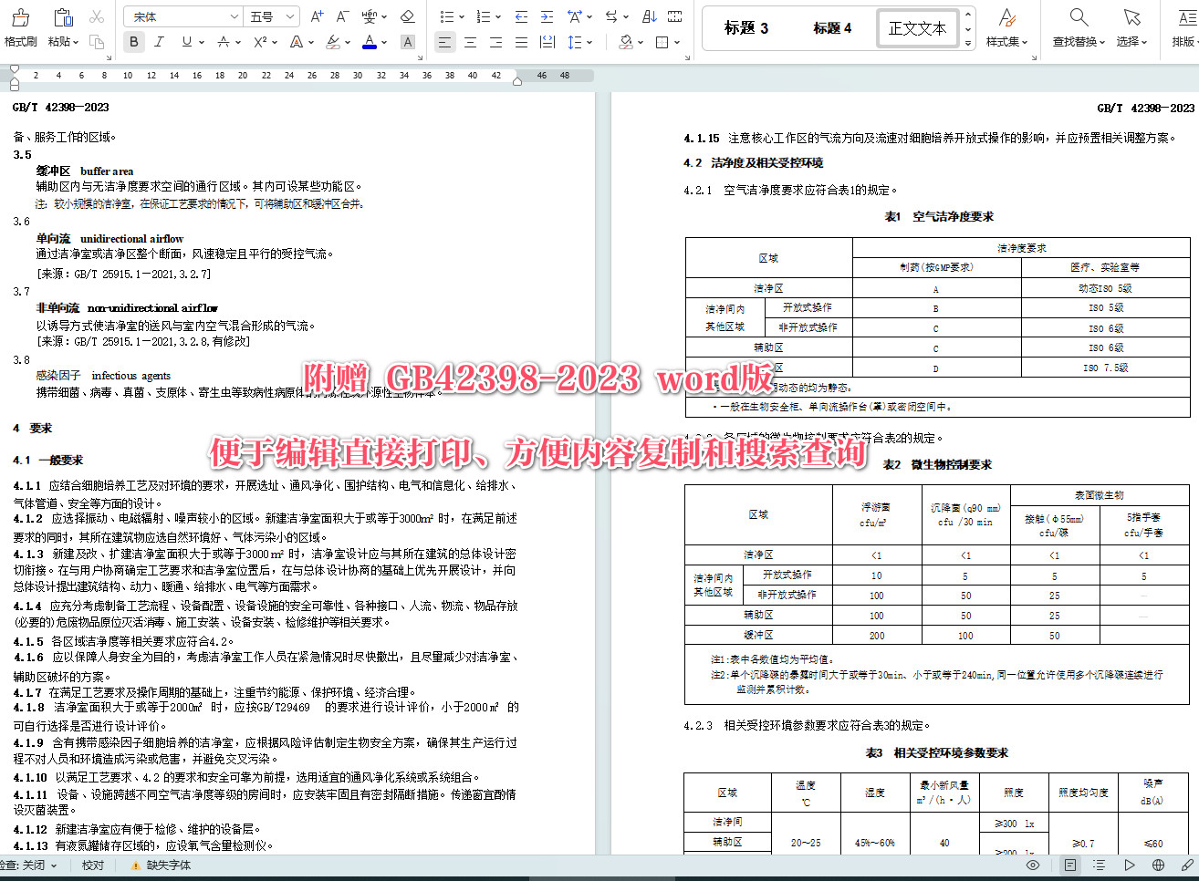Click the right indent marker on the ruler
This screenshot has height=881, width=1199.
click(517, 81)
